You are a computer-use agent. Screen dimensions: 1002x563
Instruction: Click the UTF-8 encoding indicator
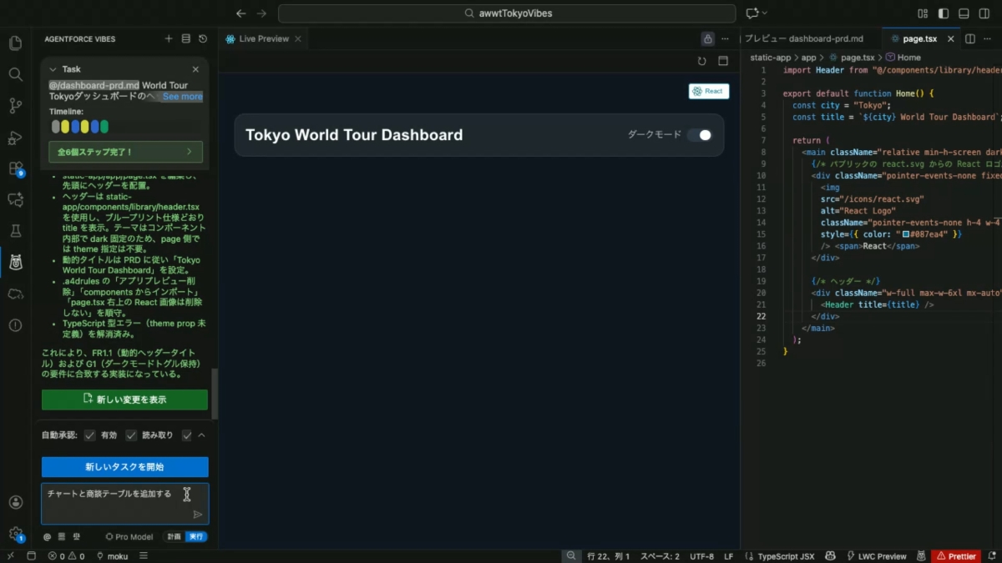pos(701,556)
